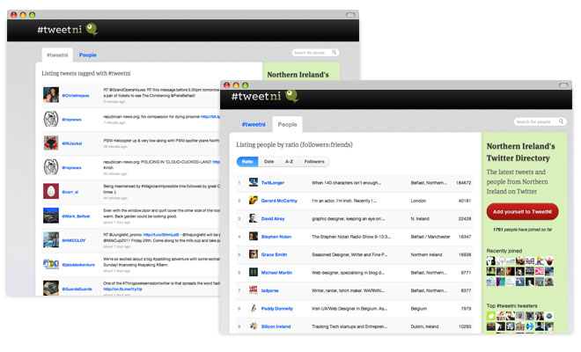
Task: Click 'Dublin, Ireland' location text
Action: [424, 326]
